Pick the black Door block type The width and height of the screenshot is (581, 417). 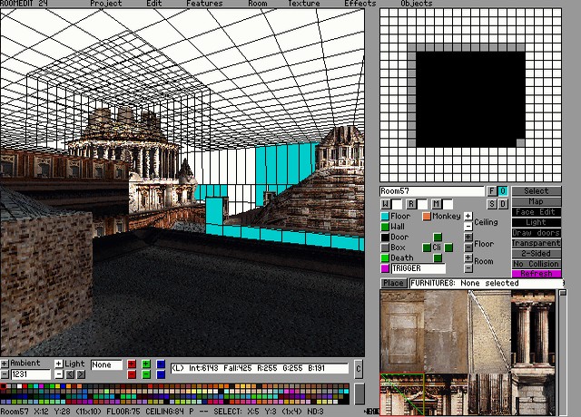click(385, 238)
